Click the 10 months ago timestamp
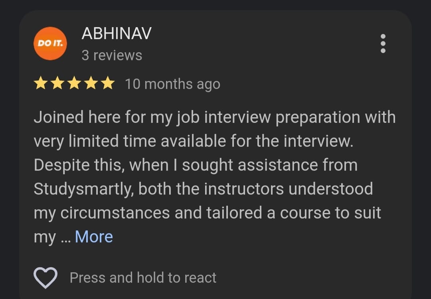 pyautogui.click(x=173, y=84)
